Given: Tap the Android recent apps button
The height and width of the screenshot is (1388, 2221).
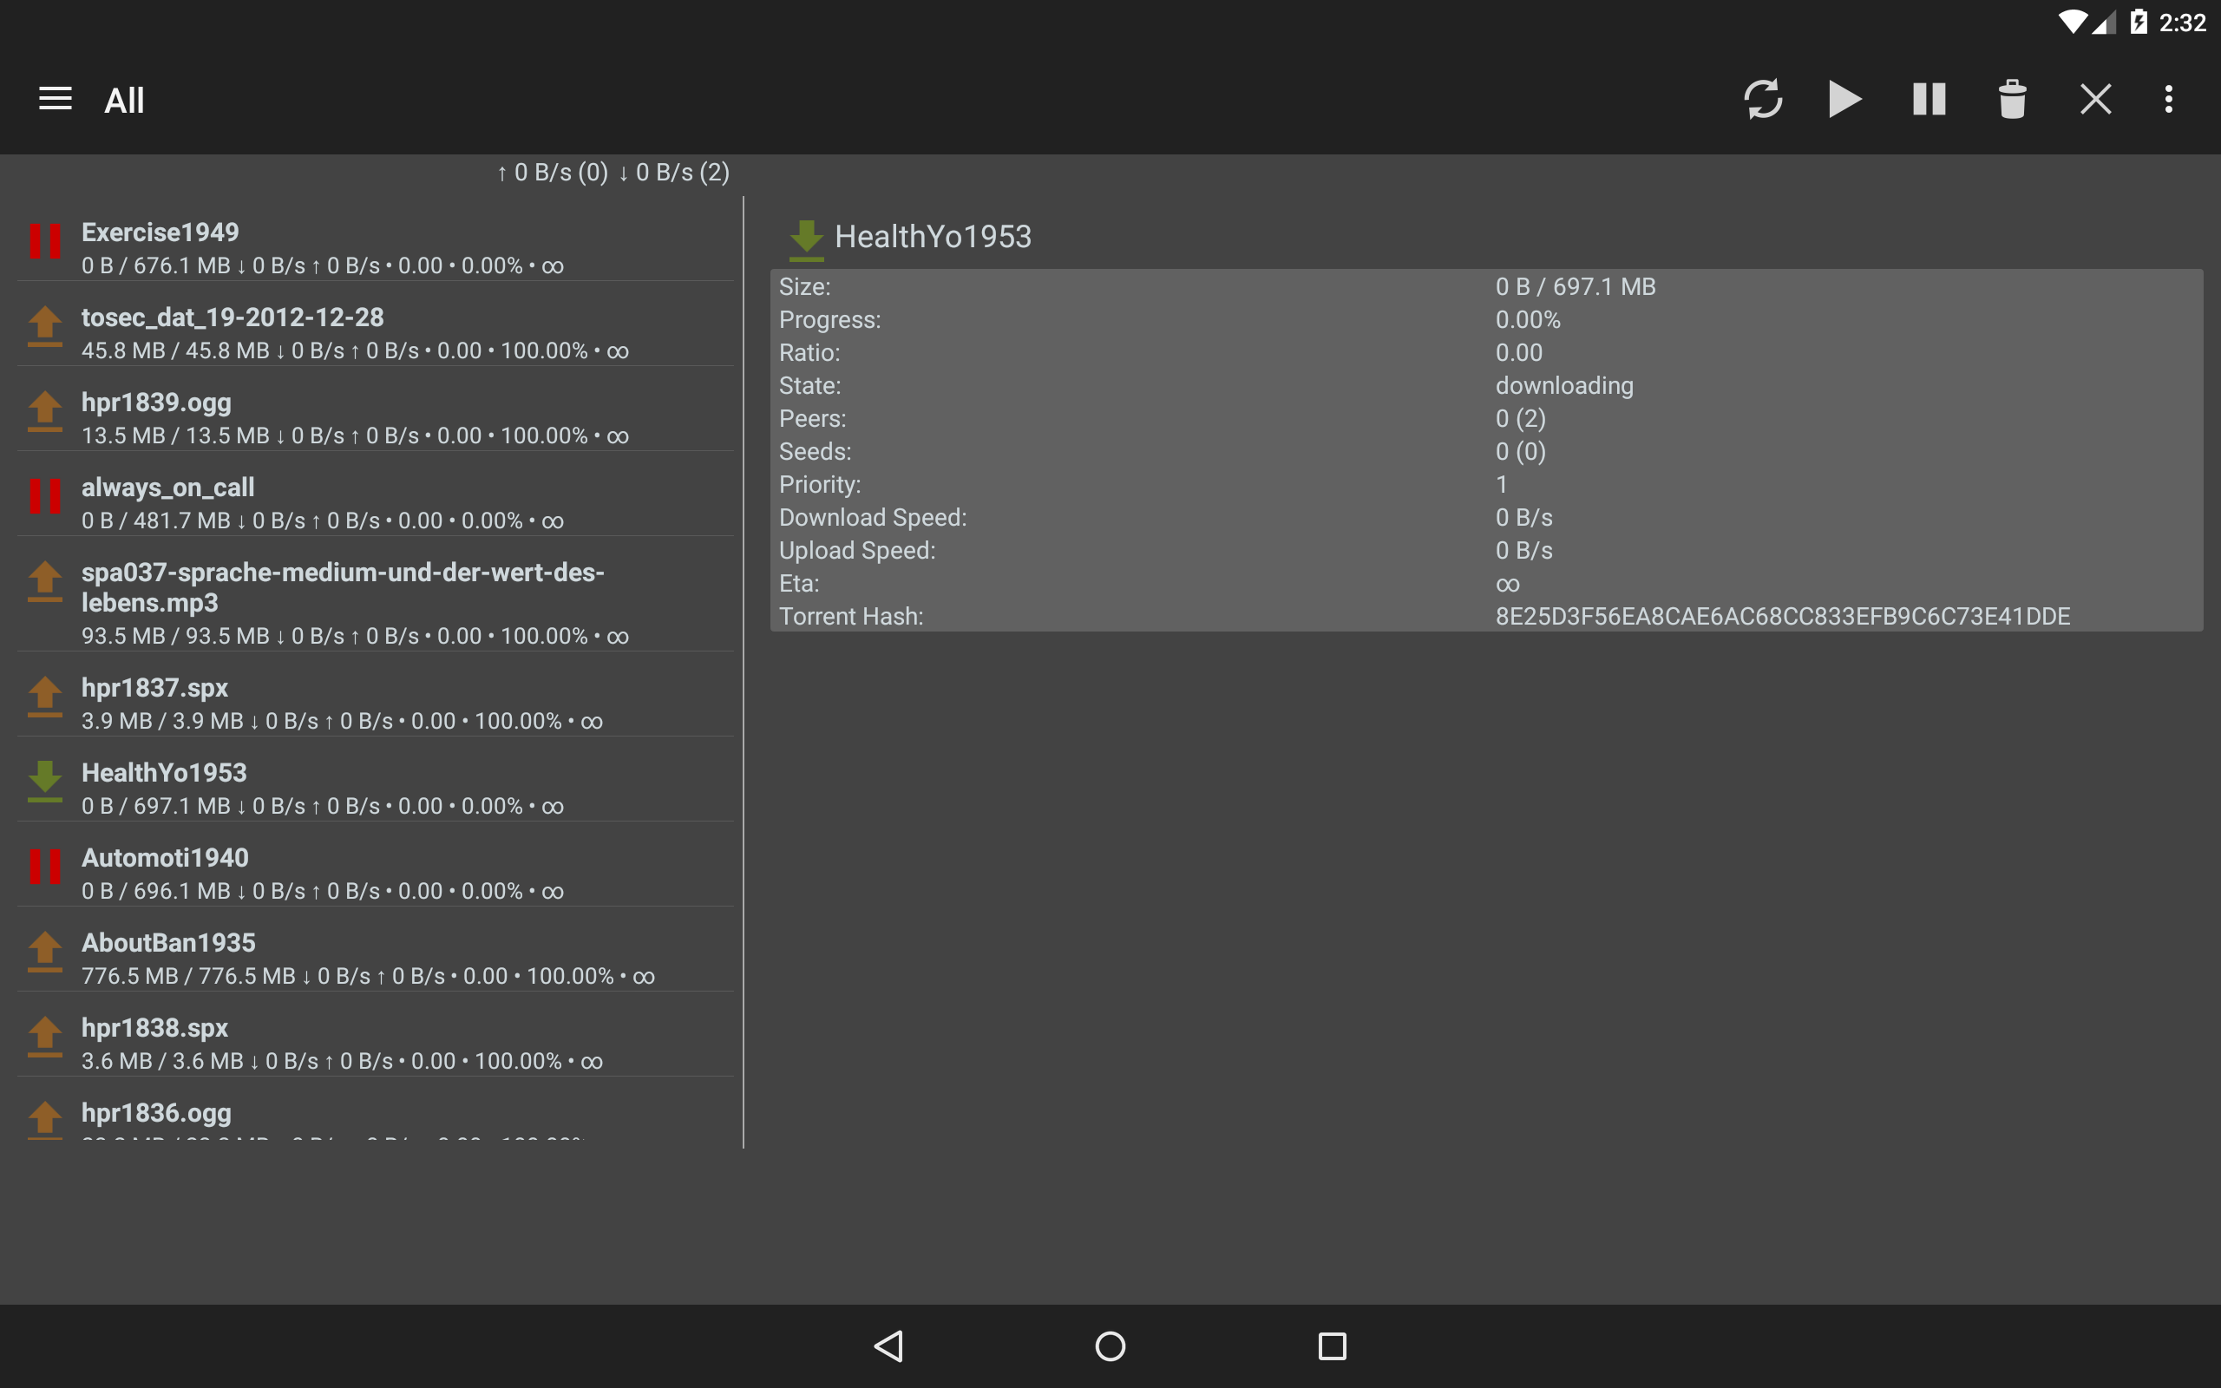Looking at the screenshot, I should (x=1332, y=1345).
